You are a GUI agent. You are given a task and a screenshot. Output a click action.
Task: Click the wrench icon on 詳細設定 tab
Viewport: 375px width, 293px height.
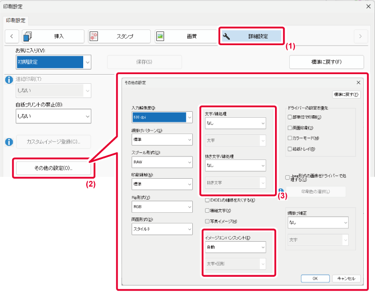227,36
